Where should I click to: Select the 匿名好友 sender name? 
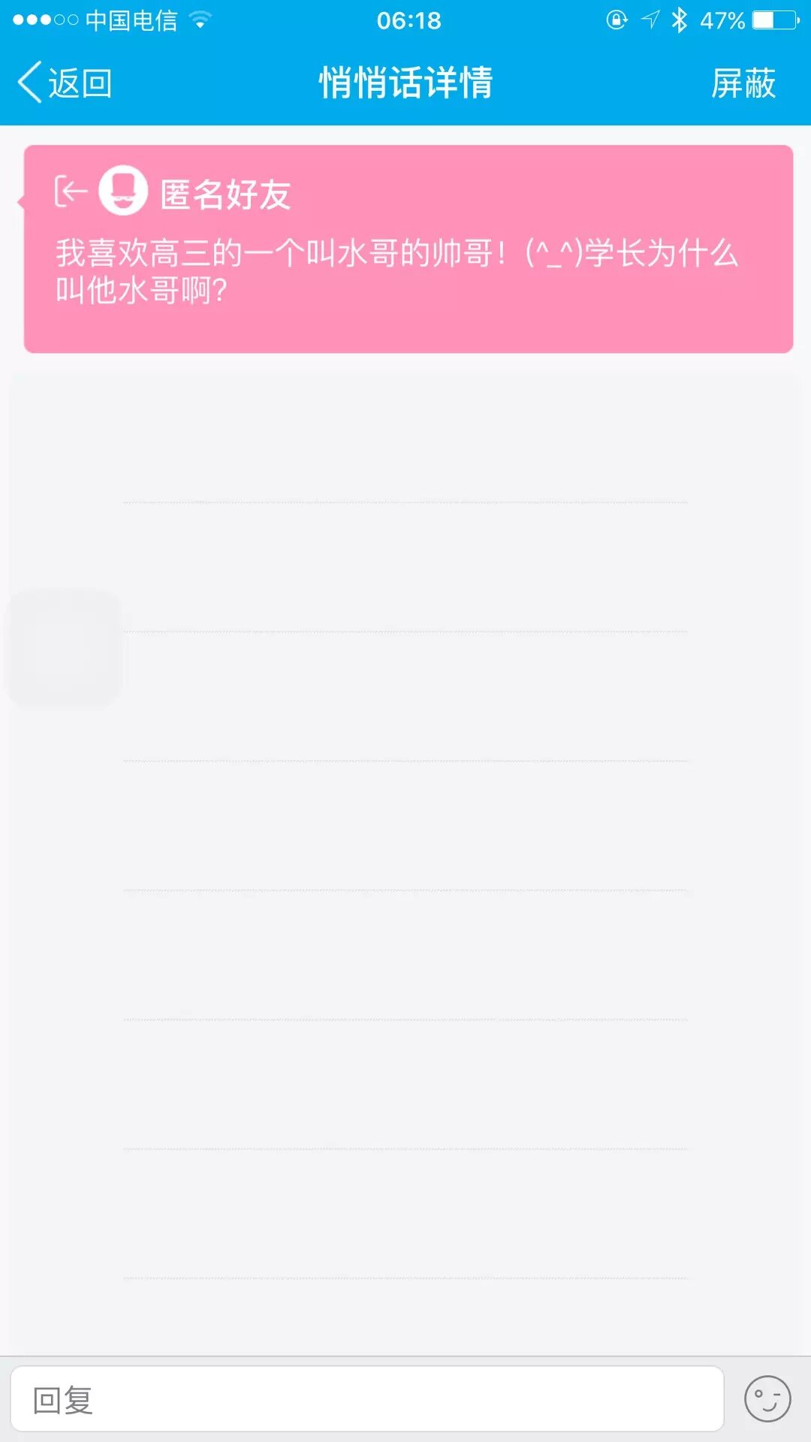click(225, 195)
